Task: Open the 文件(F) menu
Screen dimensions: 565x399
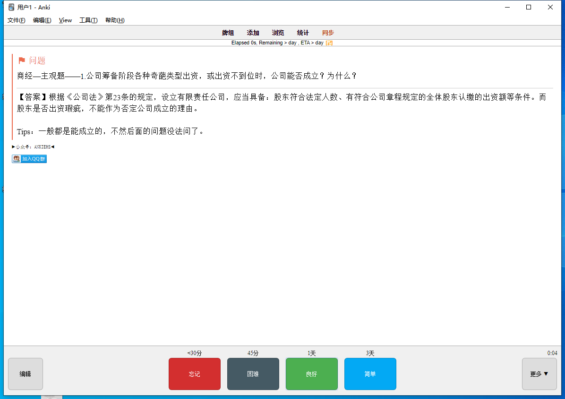Action: pyautogui.click(x=16, y=20)
